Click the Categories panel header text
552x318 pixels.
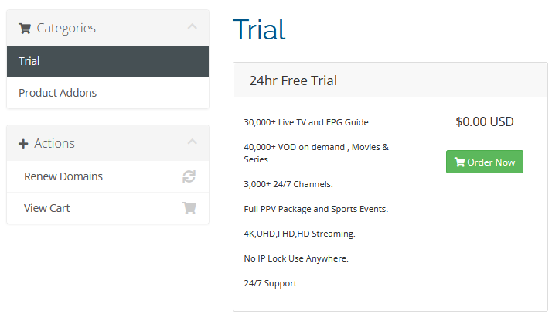(x=66, y=28)
